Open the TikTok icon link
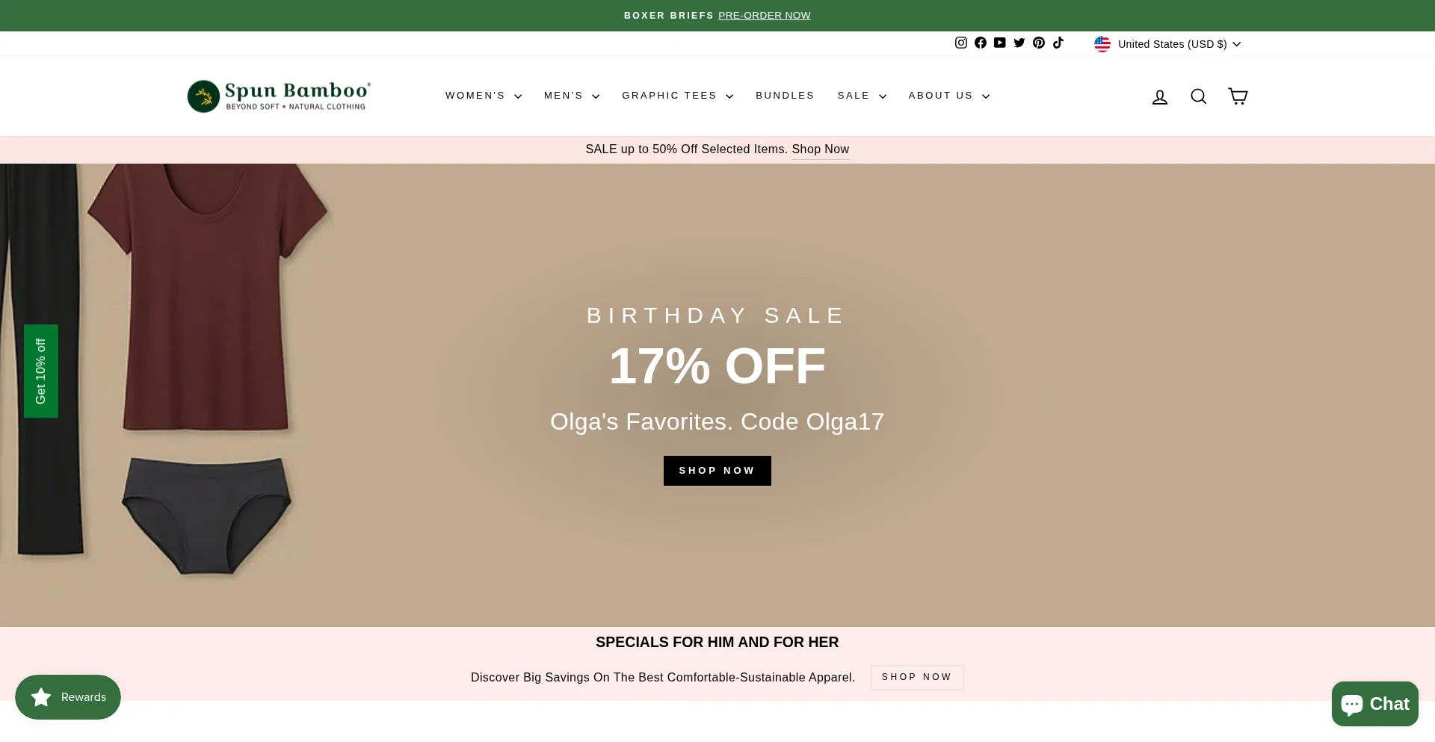Screen dimensions: 1435x742 click(x=1058, y=43)
